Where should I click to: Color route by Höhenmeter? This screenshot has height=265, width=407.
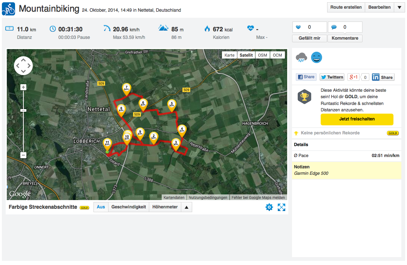165,207
